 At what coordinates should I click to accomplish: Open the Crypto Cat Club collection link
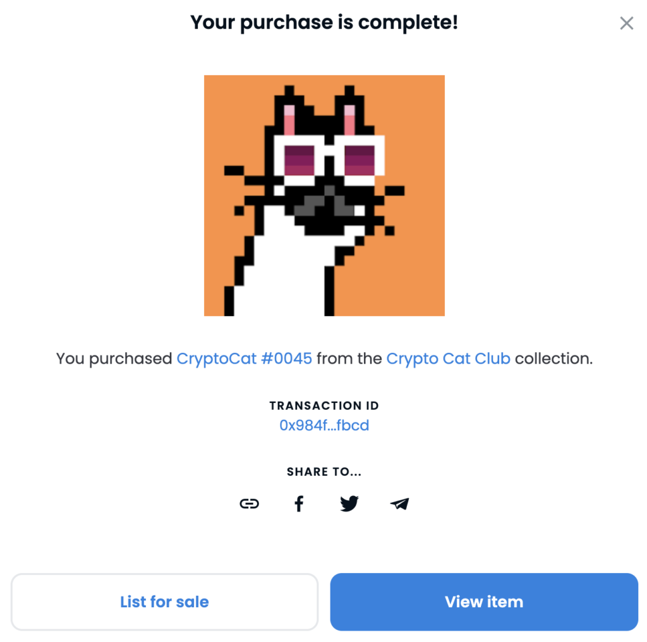point(448,359)
